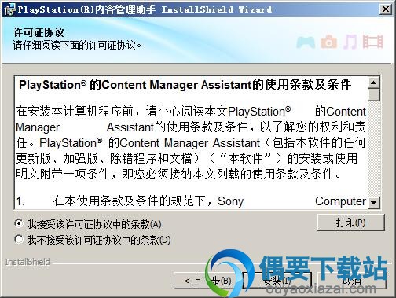Click the installer icon in title bar
Viewport: 396px width, 298px height.
coord(9,9)
